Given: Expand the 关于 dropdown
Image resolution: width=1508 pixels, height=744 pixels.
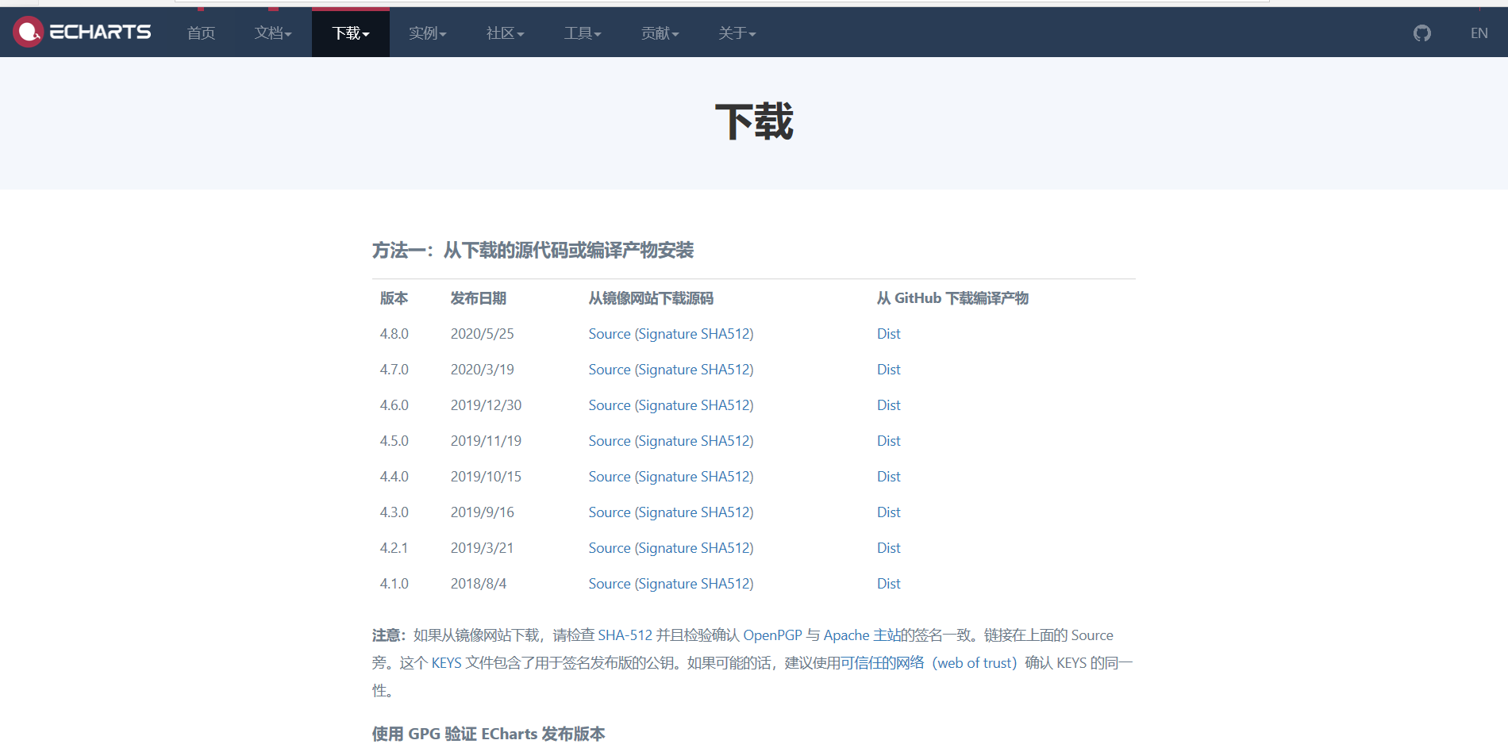Looking at the screenshot, I should (x=737, y=33).
